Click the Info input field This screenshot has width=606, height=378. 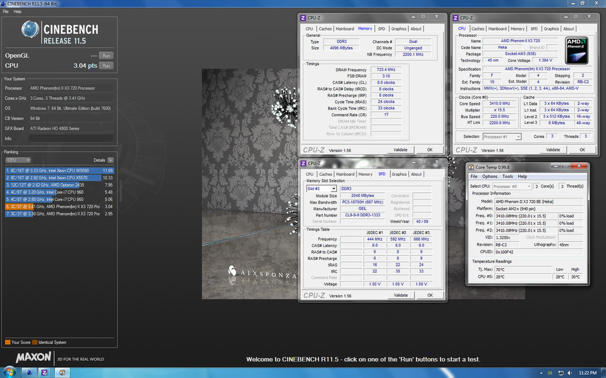pos(71,139)
